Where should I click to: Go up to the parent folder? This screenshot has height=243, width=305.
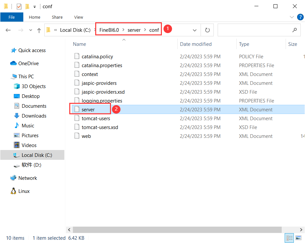click(39, 30)
